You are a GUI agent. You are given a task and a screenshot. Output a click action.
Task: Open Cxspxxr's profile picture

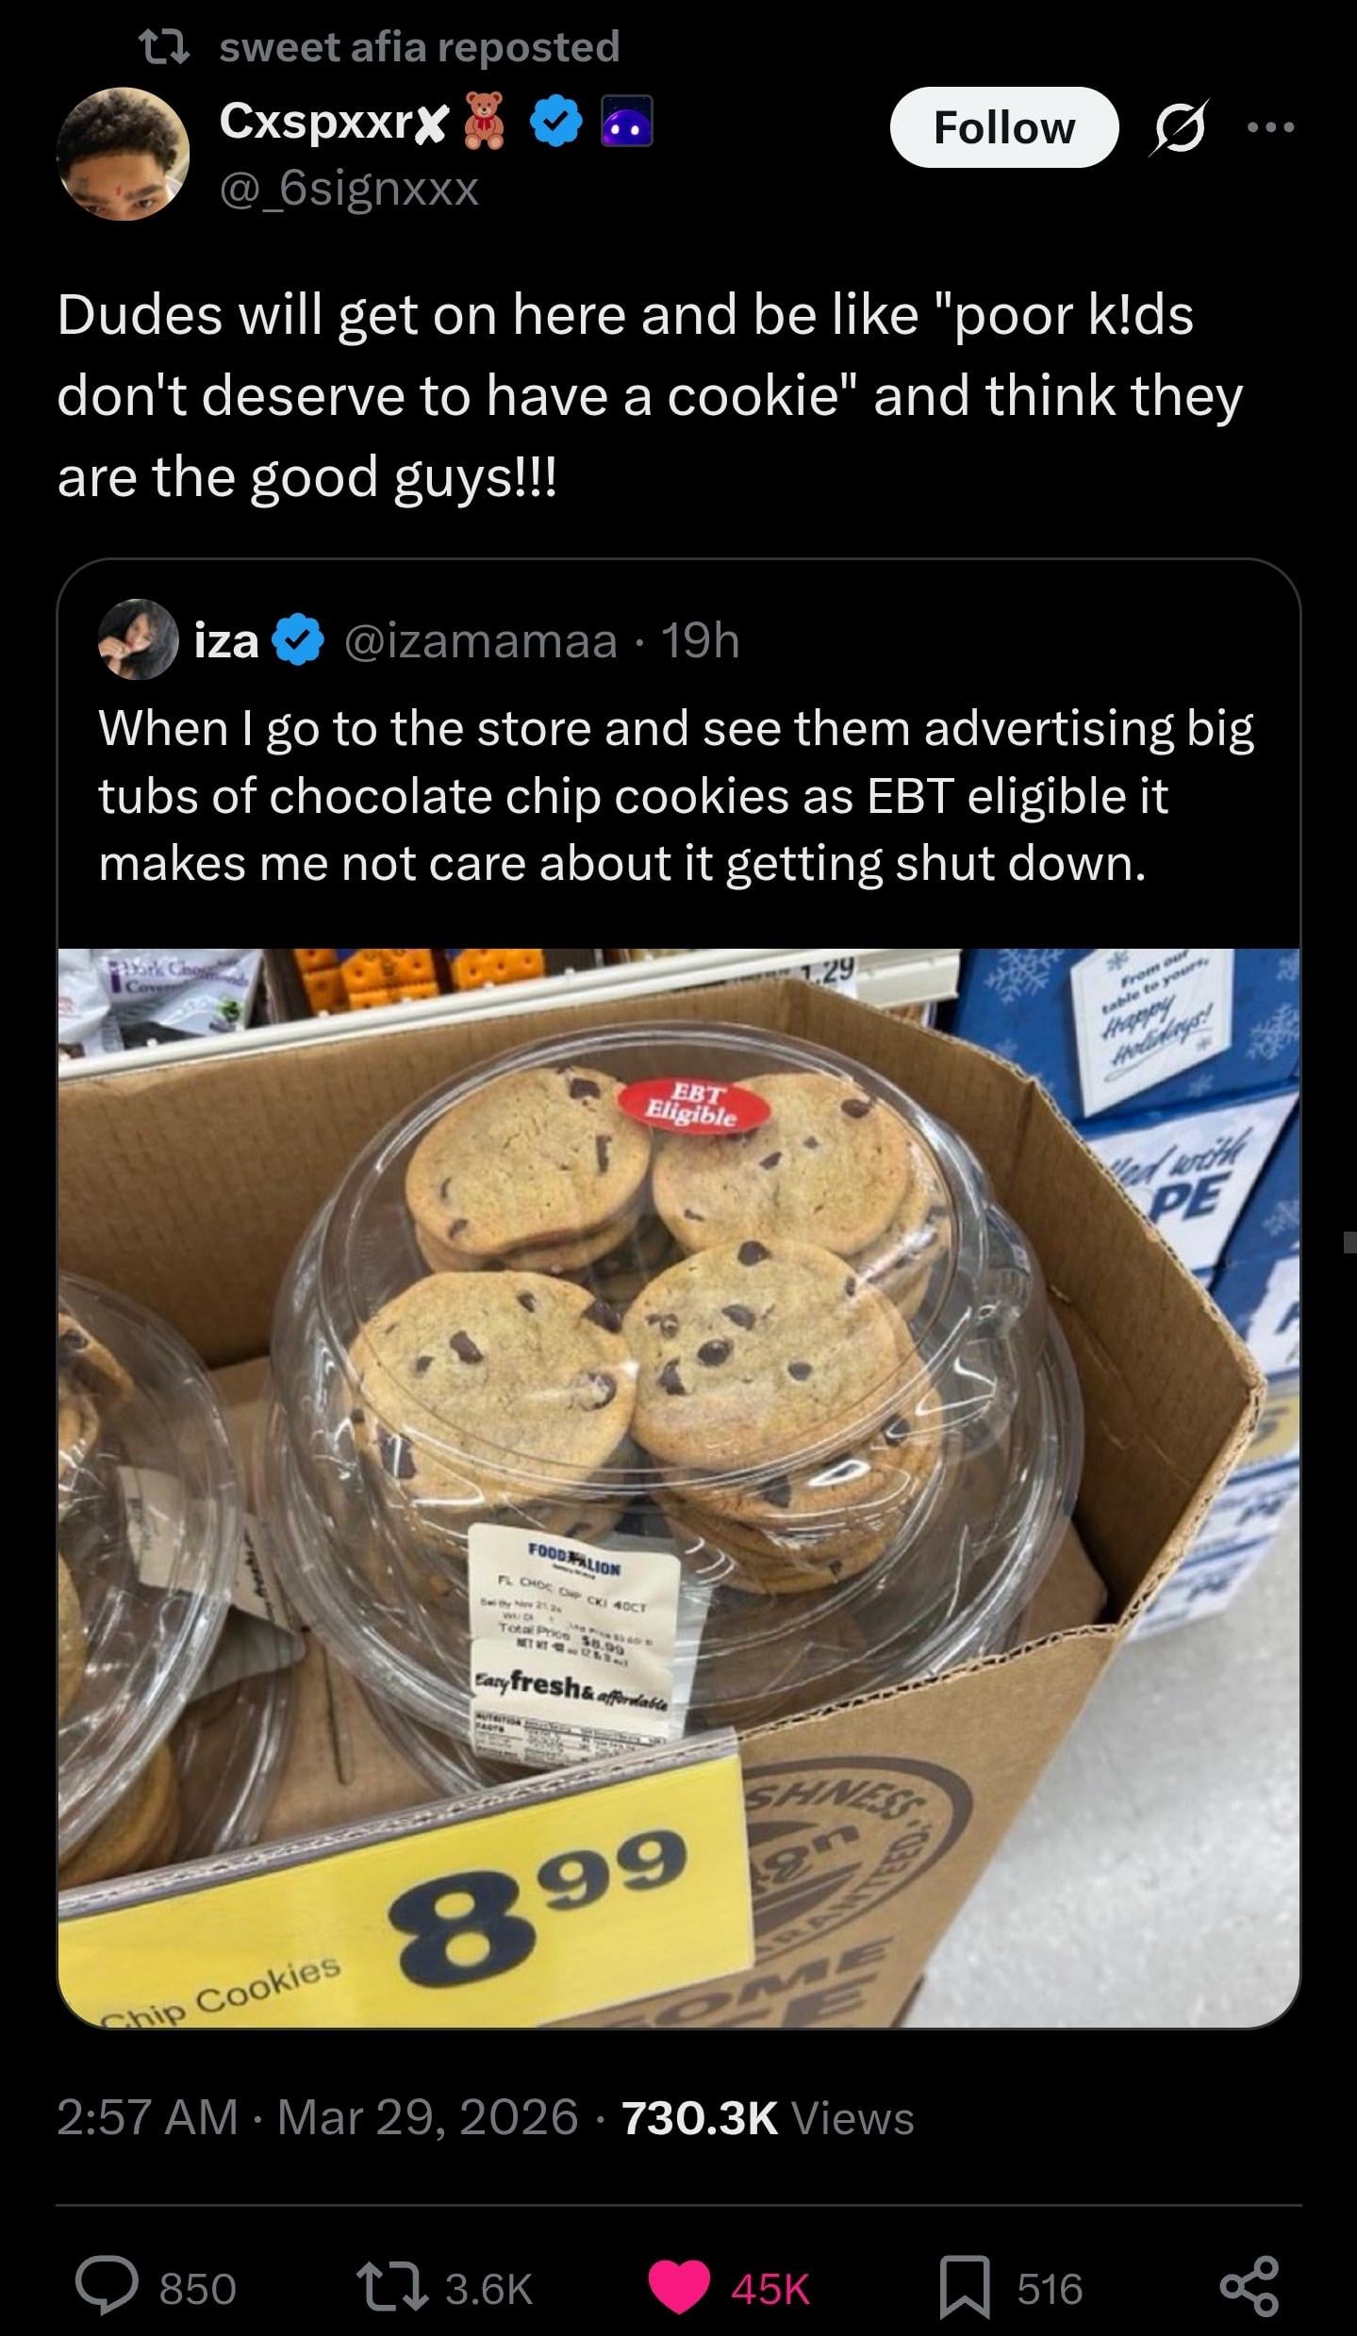(x=123, y=154)
